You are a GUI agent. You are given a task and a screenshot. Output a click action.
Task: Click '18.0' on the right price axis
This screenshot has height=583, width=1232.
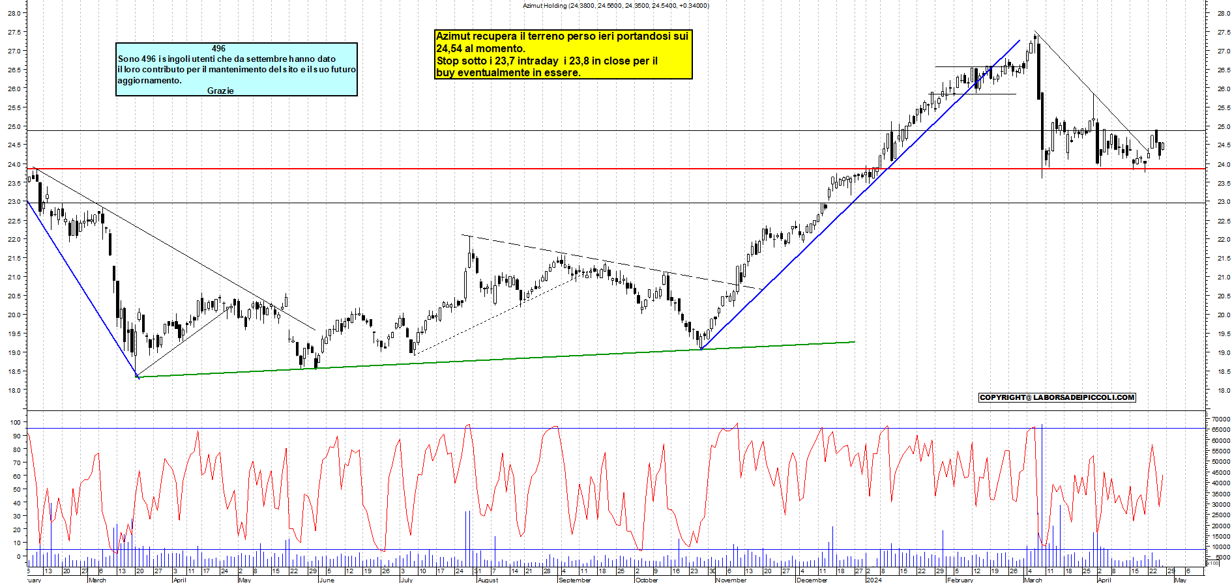pos(1224,391)
